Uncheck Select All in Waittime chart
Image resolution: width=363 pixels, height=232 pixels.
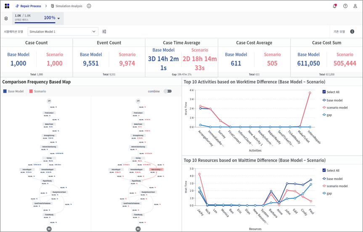[324, 170]
